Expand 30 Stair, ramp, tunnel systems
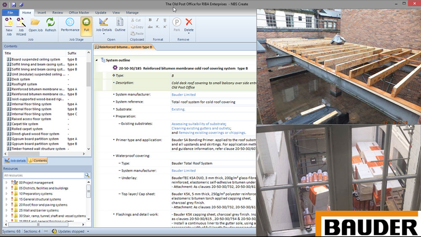This screenshot has width=421, height=237. click(6, 216)
